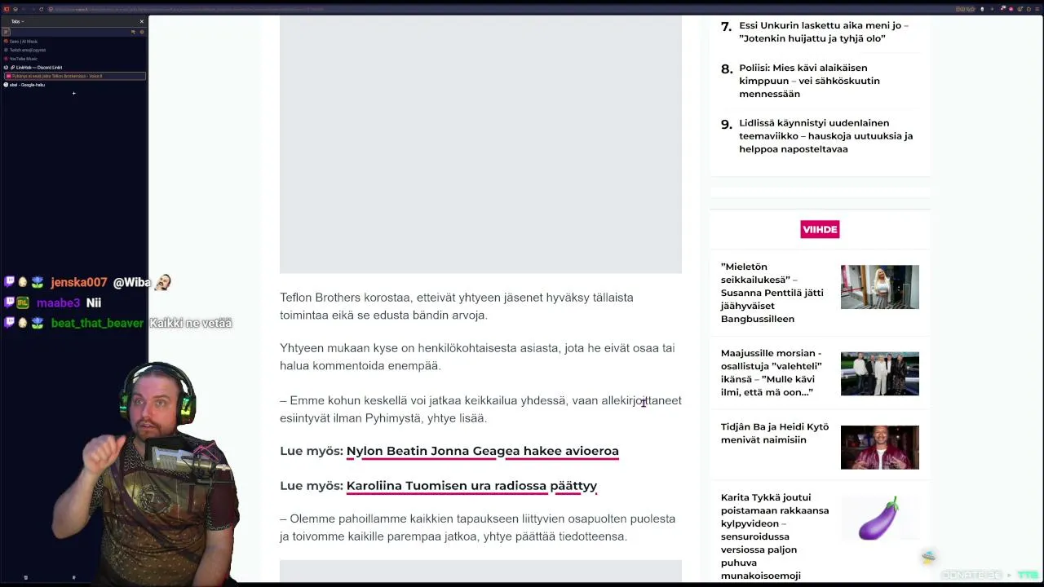Viewport: 1044px width, 587px height.
Task: Click the green badge next to maabe3
Action: (24, 302)
